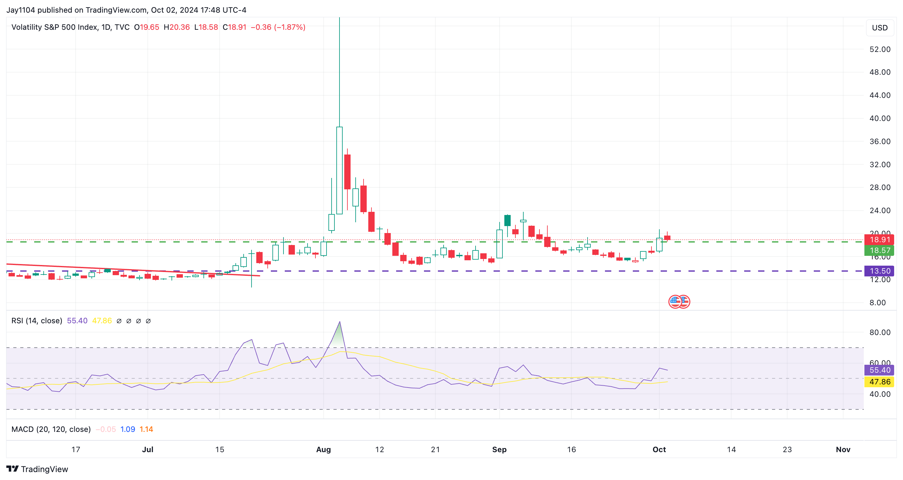
Task: Select the 13.50 purple price label
Action: pyautogui.click(x=879, y=271)
